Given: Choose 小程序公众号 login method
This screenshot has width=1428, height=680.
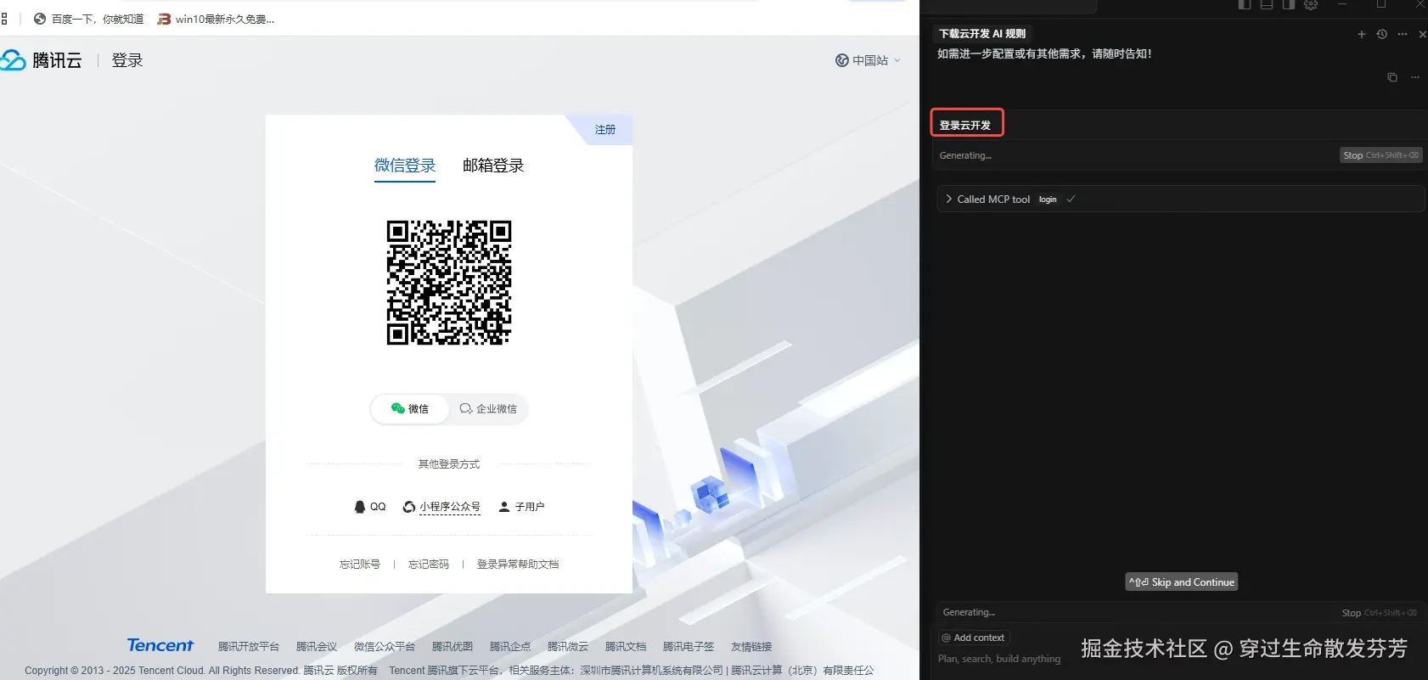Looking at the screenshot, I should 441,507.
